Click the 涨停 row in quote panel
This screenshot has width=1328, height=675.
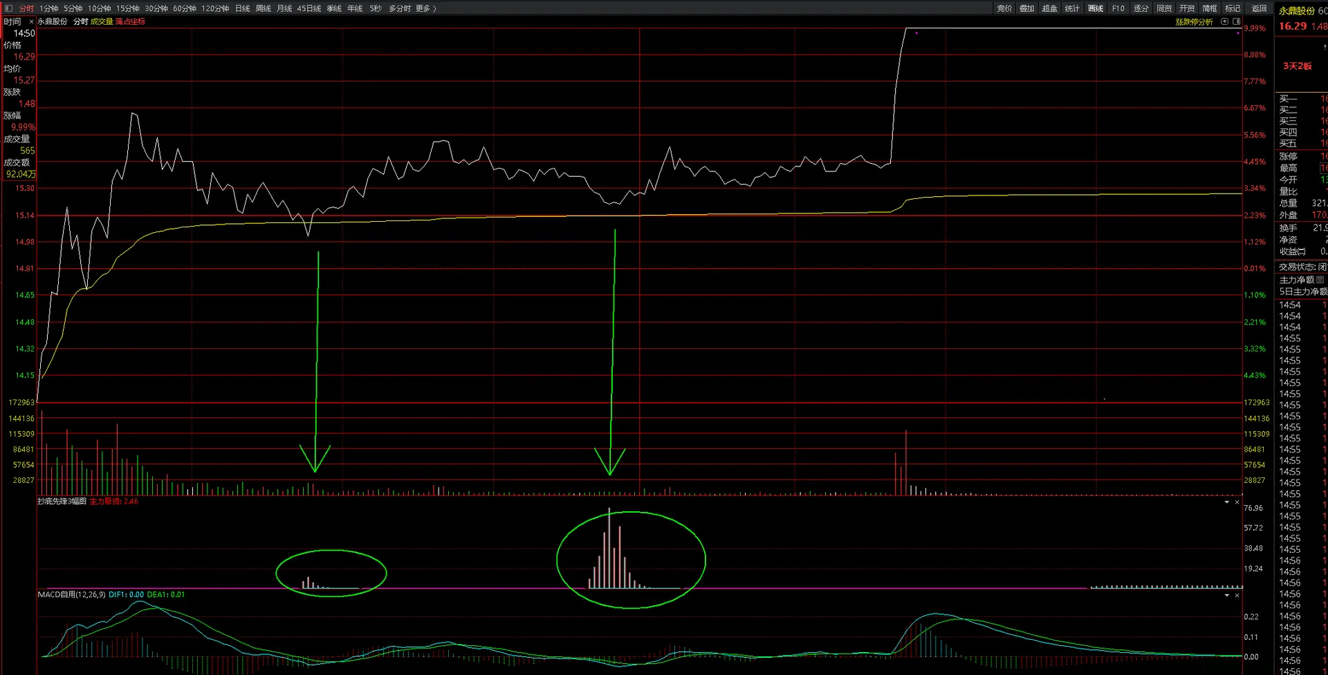[1302, 157]
